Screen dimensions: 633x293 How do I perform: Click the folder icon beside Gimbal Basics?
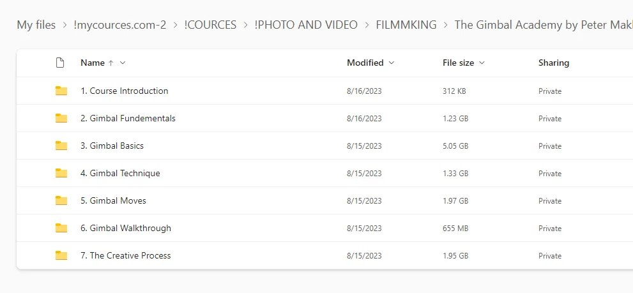[x=61, y=146]
